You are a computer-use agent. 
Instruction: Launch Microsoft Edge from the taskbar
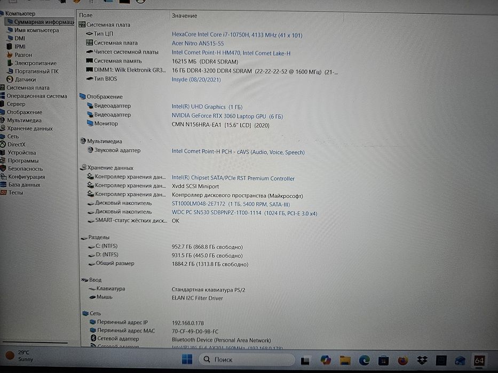pyautogui.click(x=364, y=360)
